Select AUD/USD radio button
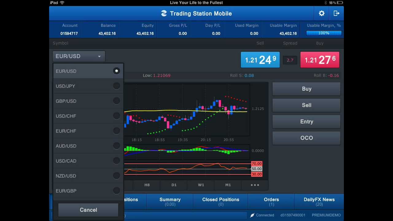 (116, 146)
